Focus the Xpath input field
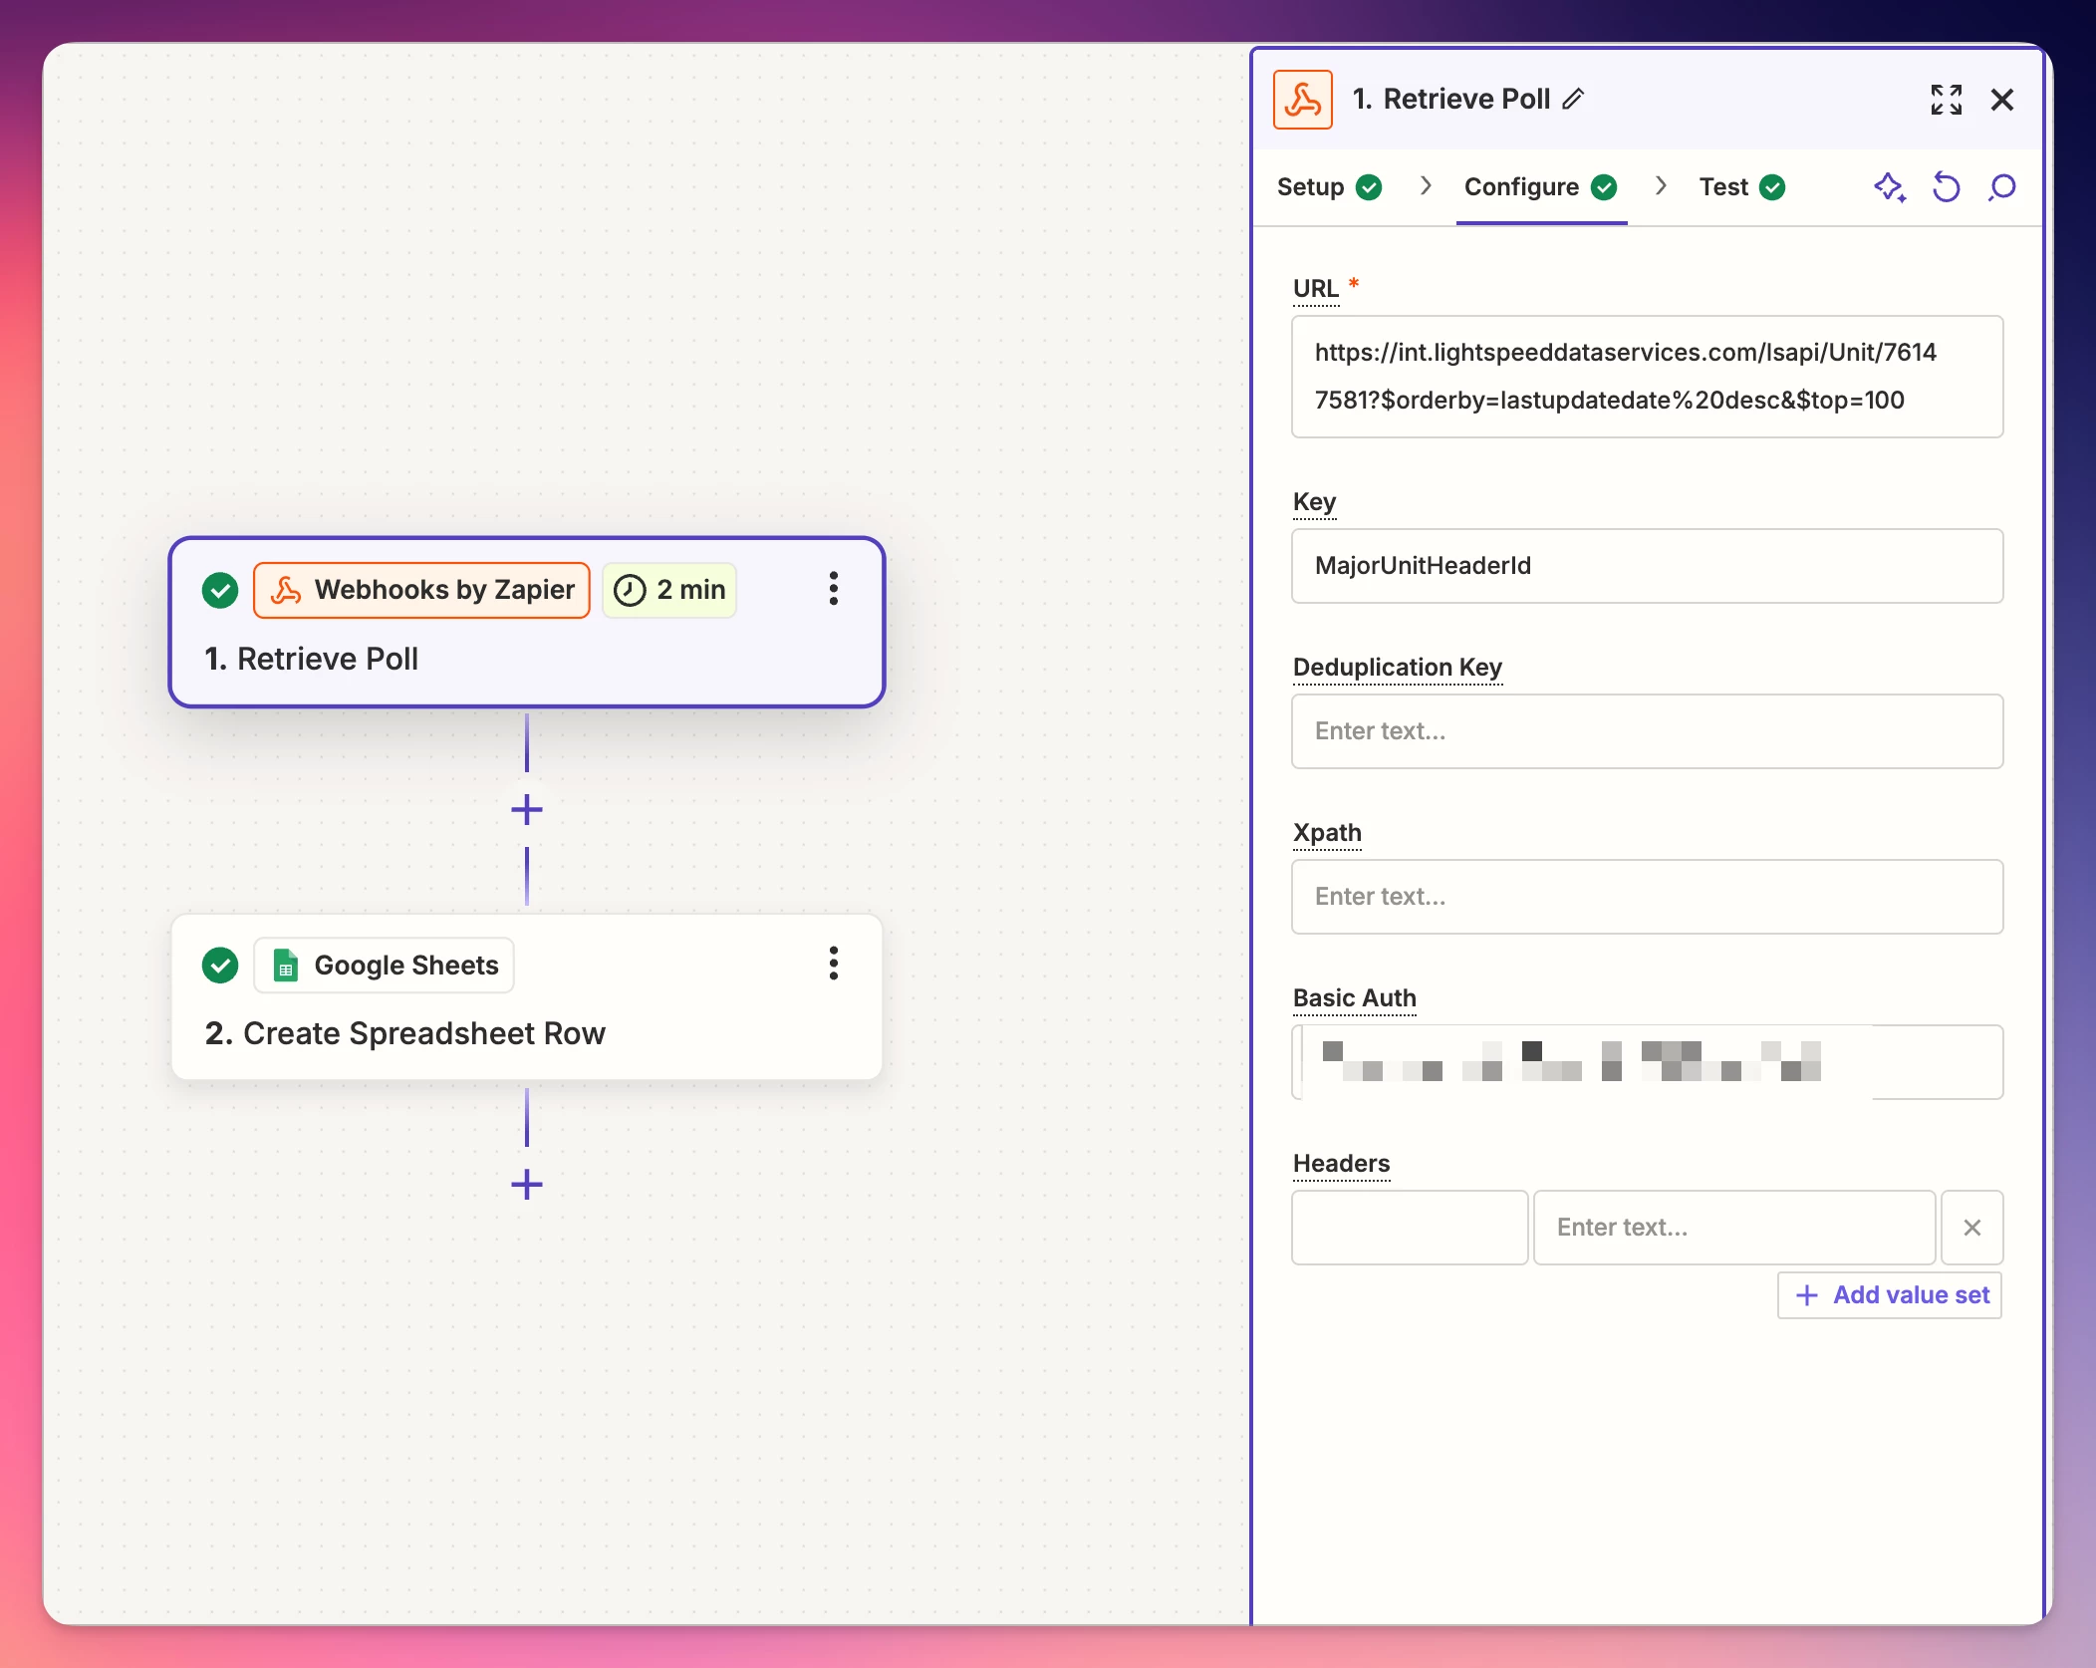Image resolution: width=2096 pixels, height=1668 pixels. pyautogui.click(x=1646, y=897)
